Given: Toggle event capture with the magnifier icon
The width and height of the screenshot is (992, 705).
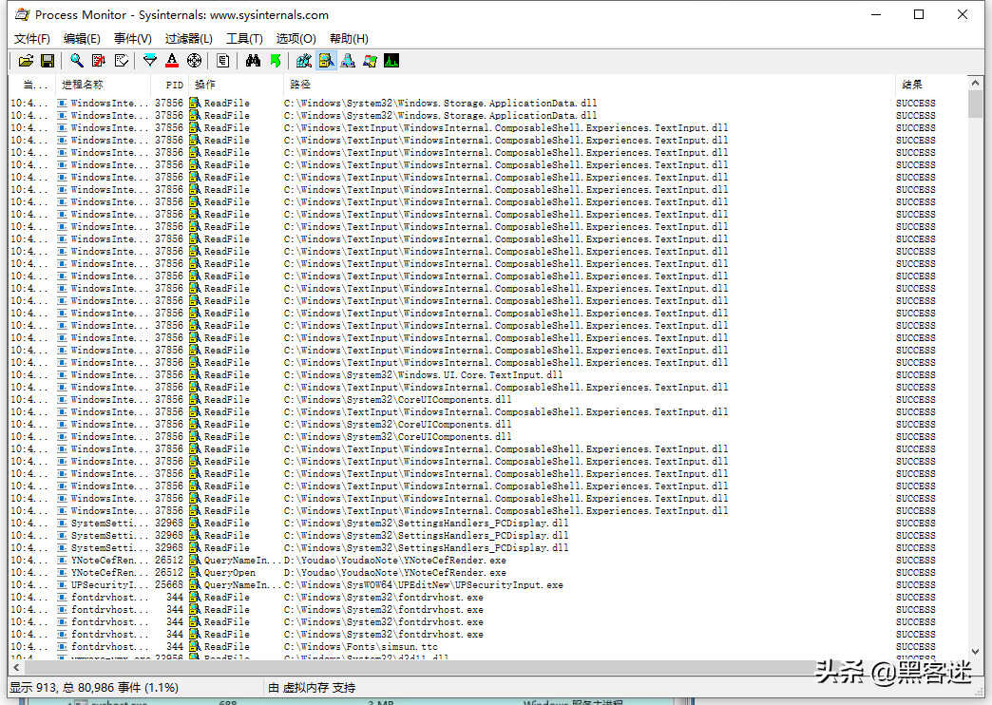Looking at the screenshot, I should click(77, 61).
